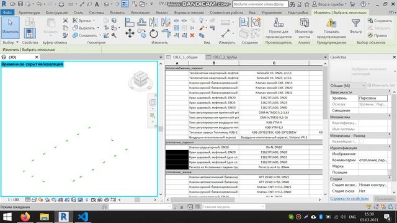Switch to the ОВ.С_1_общая schedule tab
The height and width of the screenshot is (223, 397).
185,57
